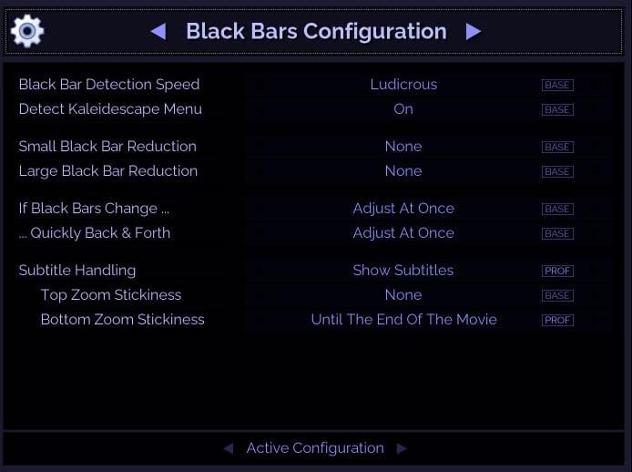The height and width of the screenshot is (472, 632).
Task: Open settings via the gear icon
Action: pos(27,31)
